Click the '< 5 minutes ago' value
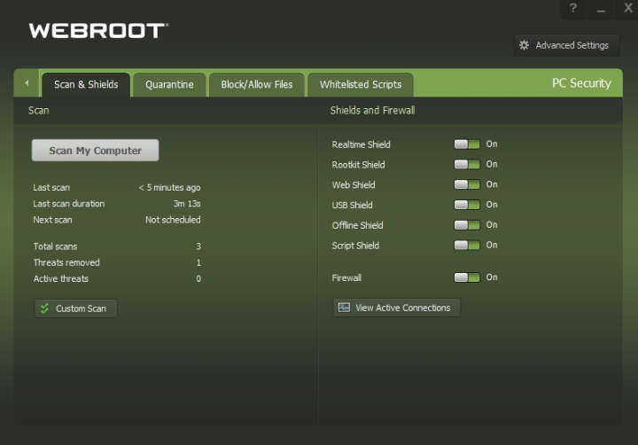Screen dimensions: 638x445 coord(169,188)
